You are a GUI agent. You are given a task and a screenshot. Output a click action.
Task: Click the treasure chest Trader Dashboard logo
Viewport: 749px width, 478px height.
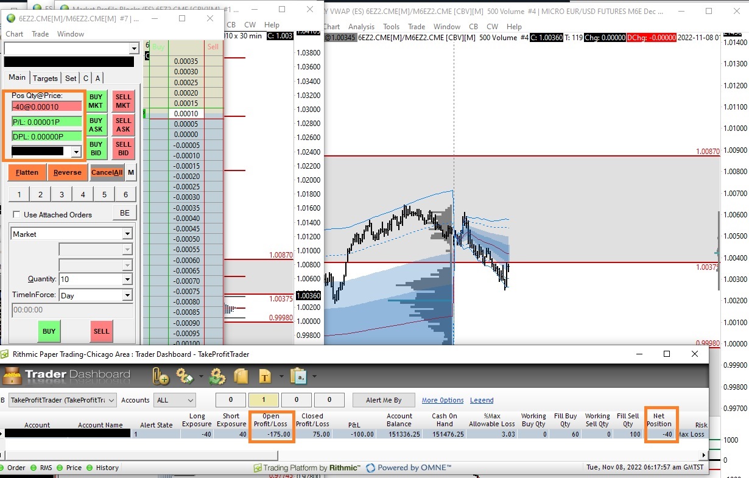12,376
